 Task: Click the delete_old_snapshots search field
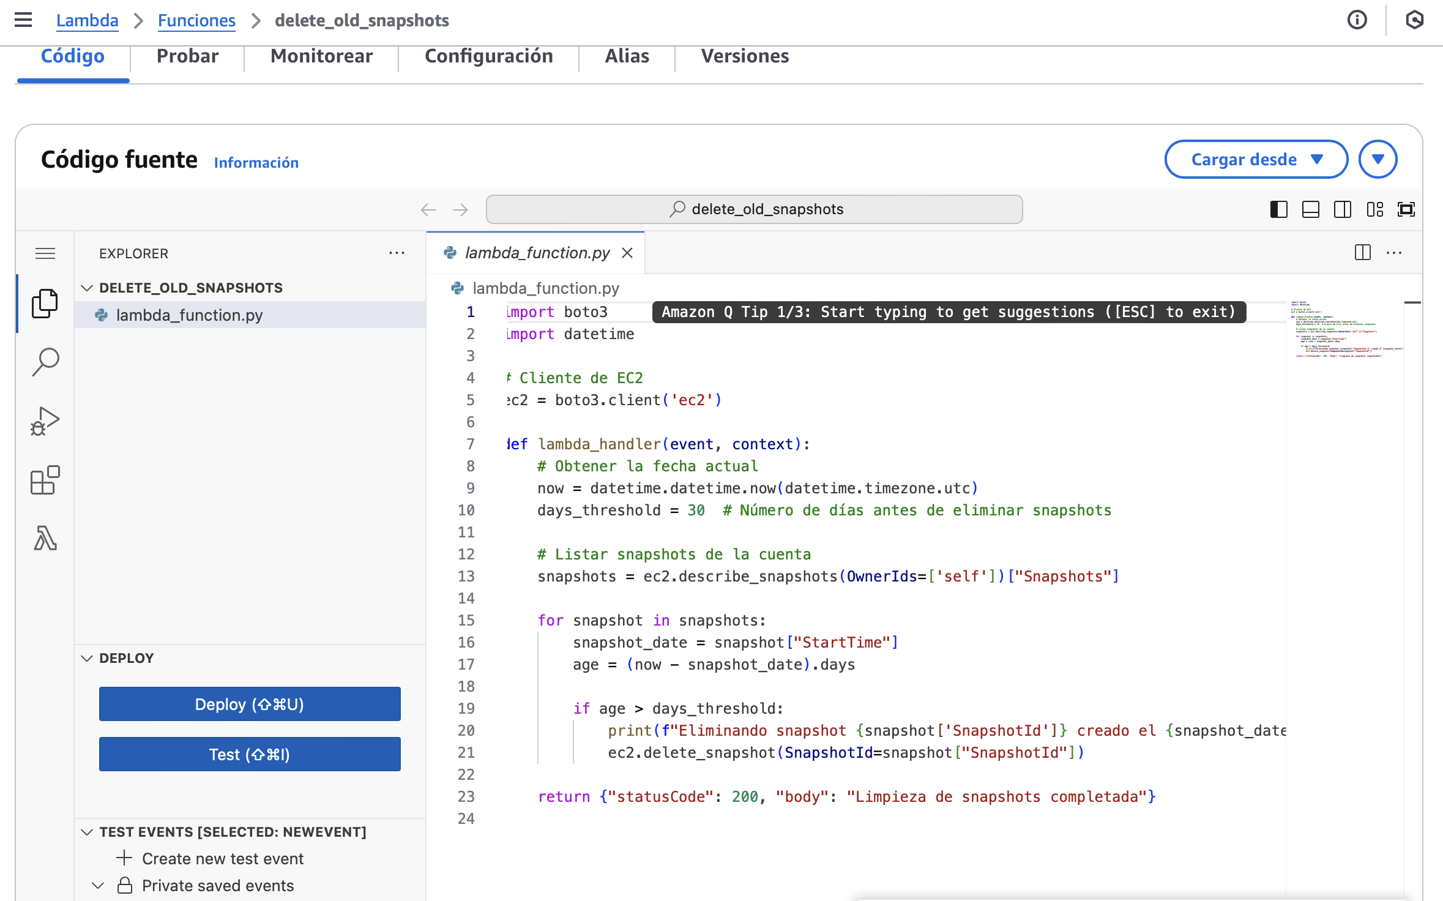(x=754, y=209)
